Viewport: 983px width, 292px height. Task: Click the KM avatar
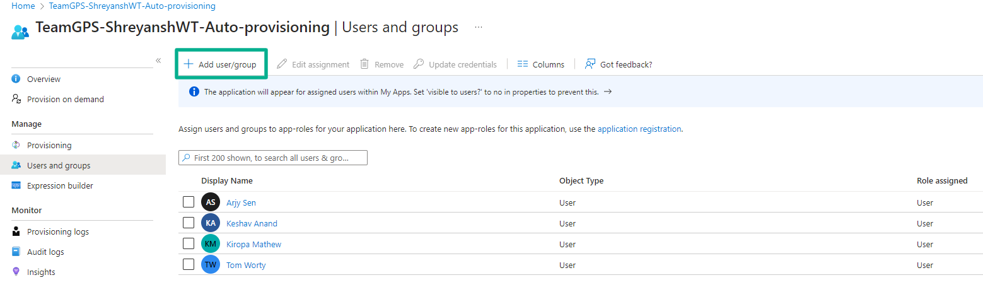pyautogui.click(x=211, y=244)
